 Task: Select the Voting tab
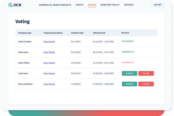click(92, 5)
